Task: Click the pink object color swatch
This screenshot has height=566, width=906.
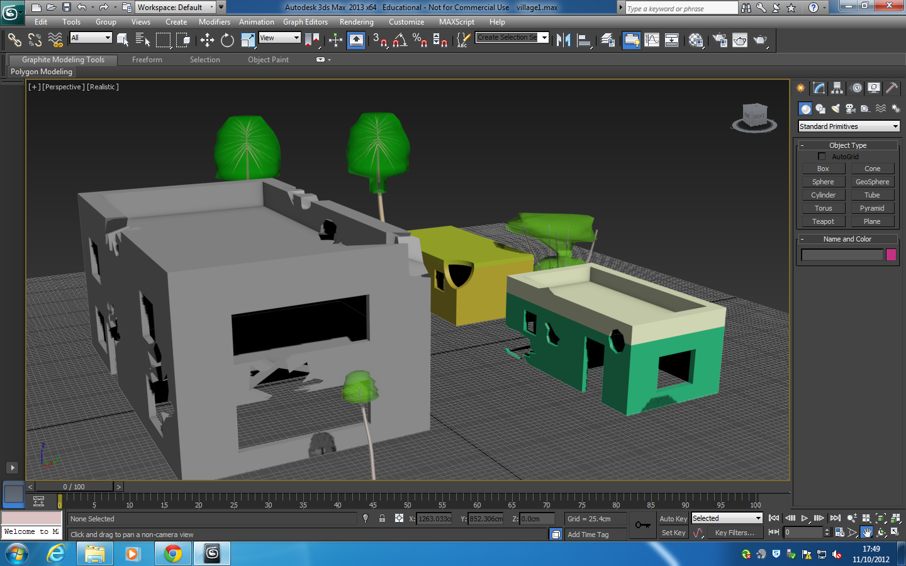Action: pos(891,255)
